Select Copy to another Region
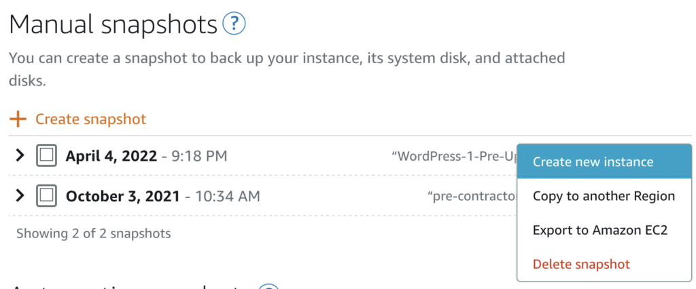The height and width of the screenshot is (289, 696). click(604, 196)
